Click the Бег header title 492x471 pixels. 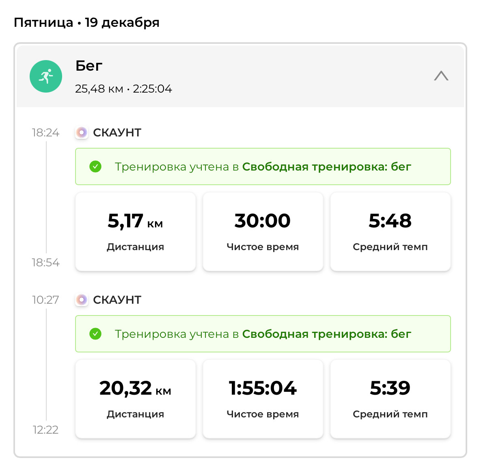[x=89, y=66]
